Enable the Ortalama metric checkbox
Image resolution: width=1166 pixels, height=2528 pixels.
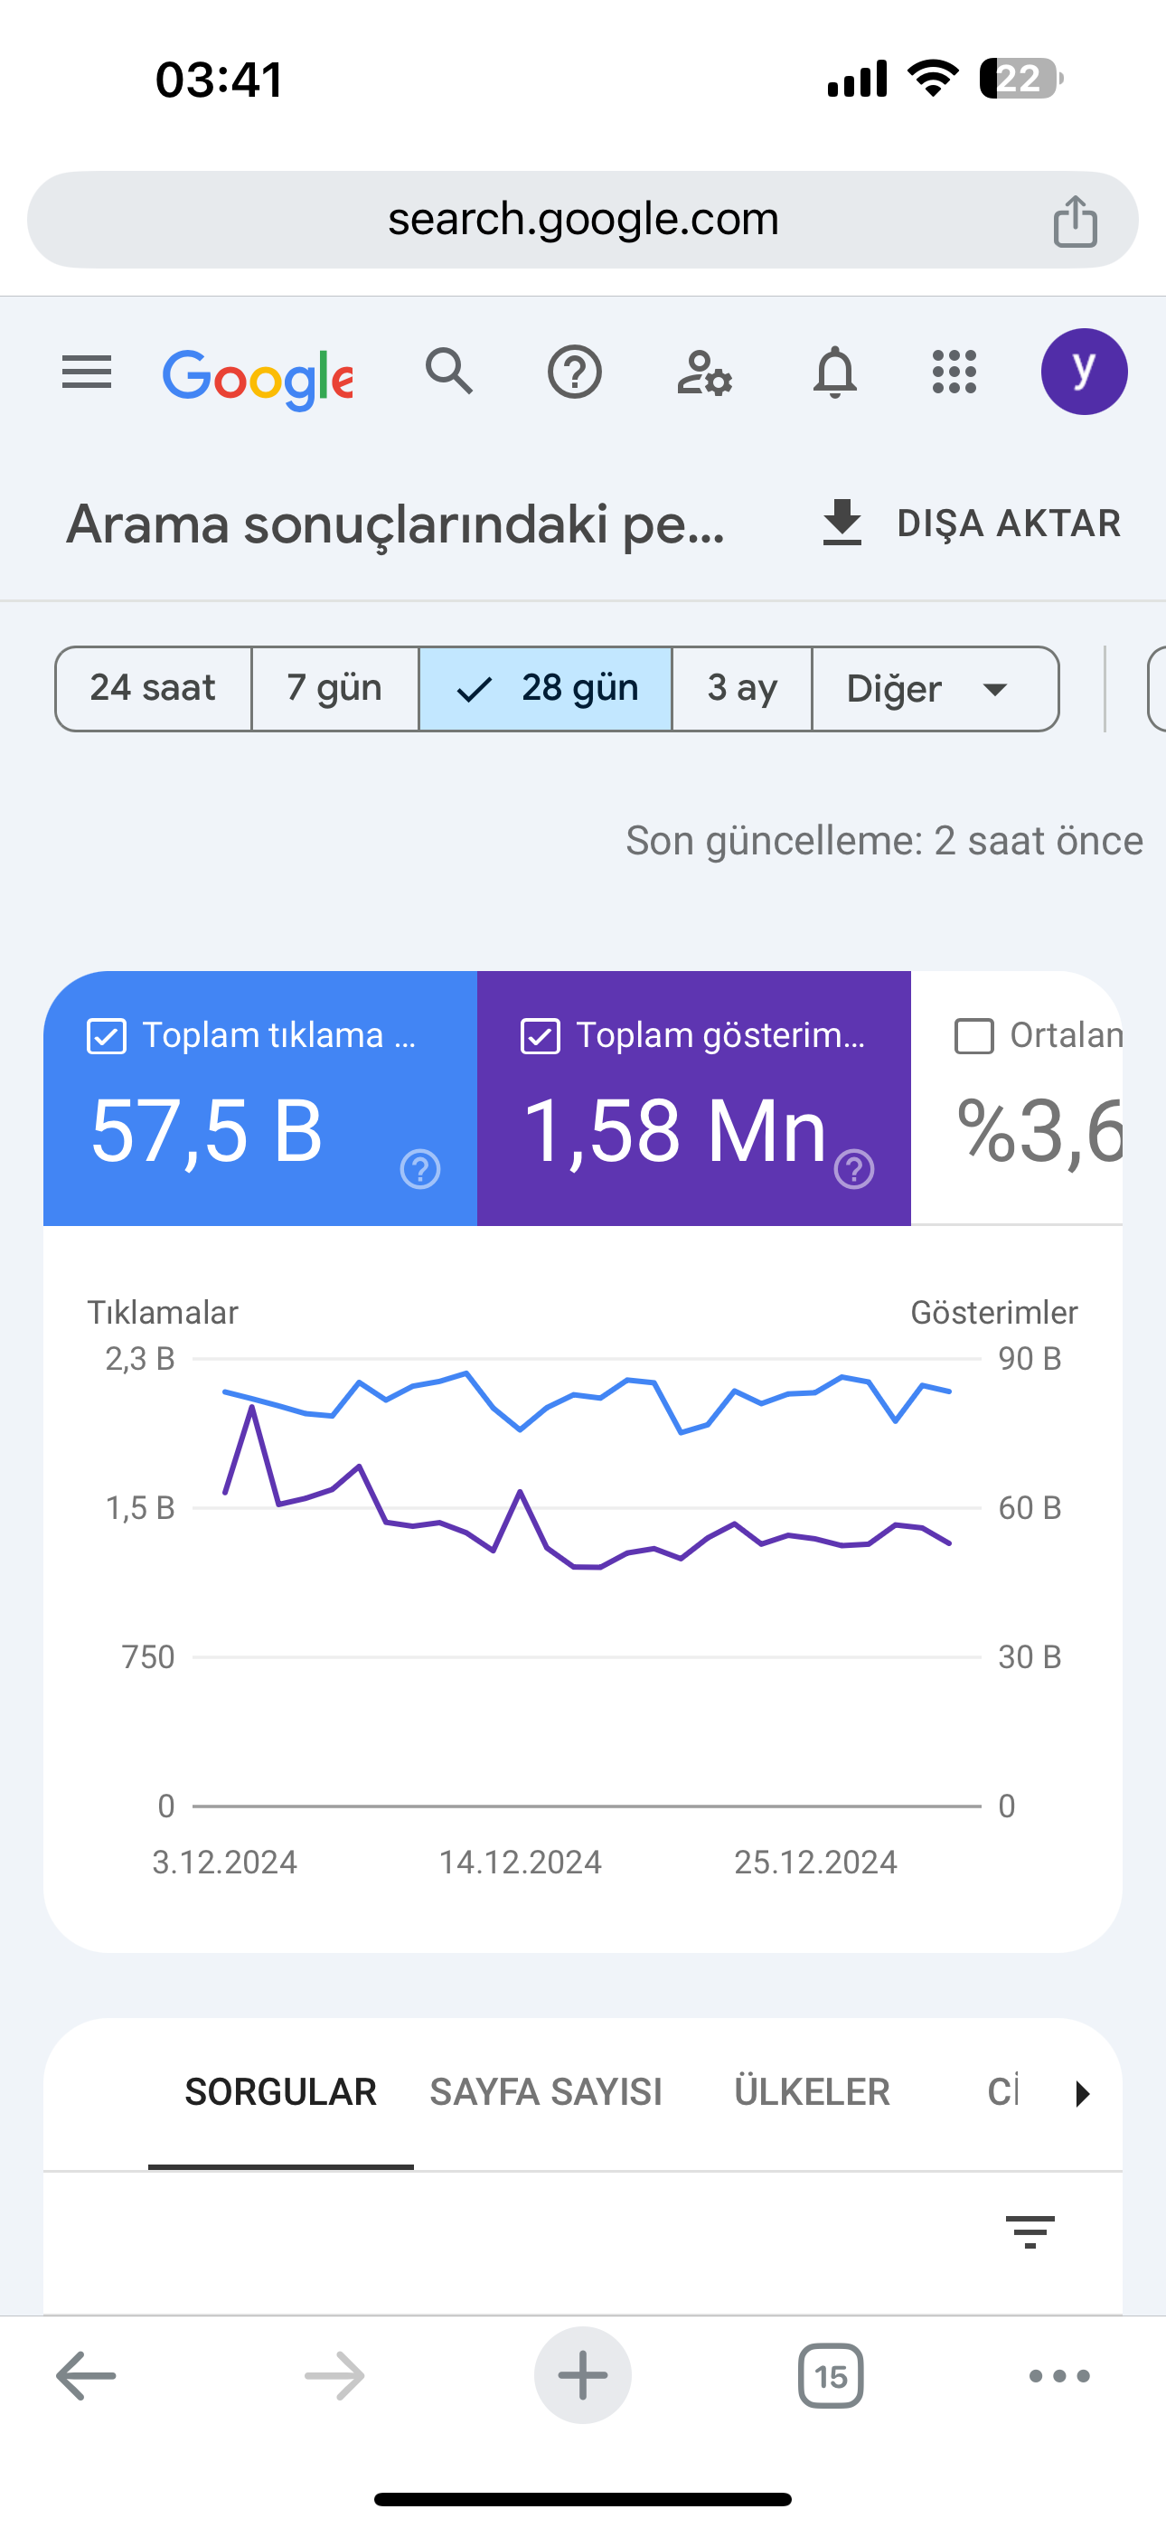pos(973,1036)
